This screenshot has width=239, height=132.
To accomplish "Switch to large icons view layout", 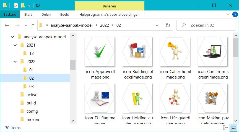I will [x=233, y=128].
